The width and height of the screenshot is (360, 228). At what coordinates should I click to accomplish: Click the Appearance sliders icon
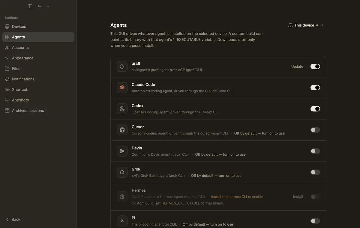[x=7, y=58]
